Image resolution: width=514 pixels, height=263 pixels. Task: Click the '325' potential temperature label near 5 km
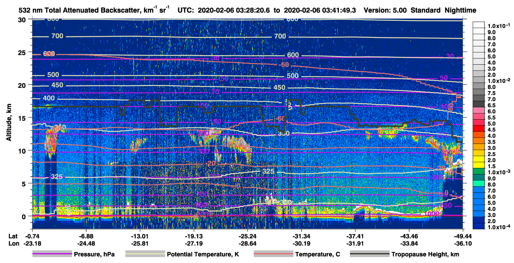(x=57, y=177)
